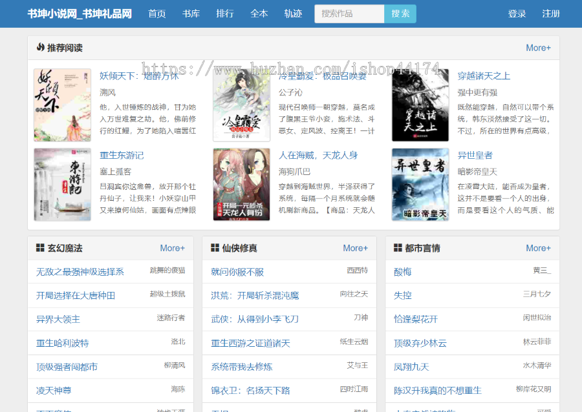The width and height of the screenshot is (582, 412).
Task: Open More+ in 仙侠修真 section
Action: point(355,248)
